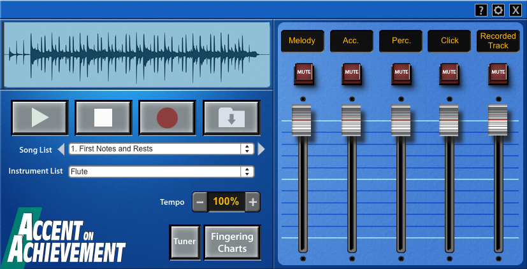Start playback with the Play button

pos(40,118)
